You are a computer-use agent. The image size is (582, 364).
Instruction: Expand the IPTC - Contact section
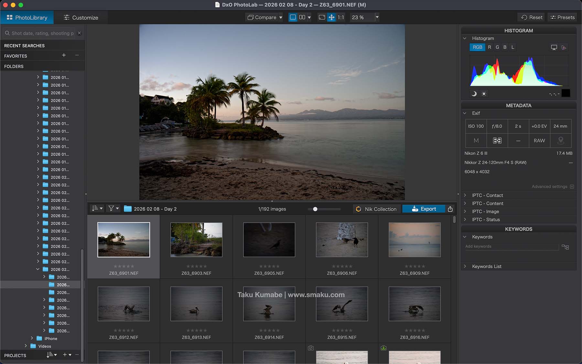click(x=487, y=195)
